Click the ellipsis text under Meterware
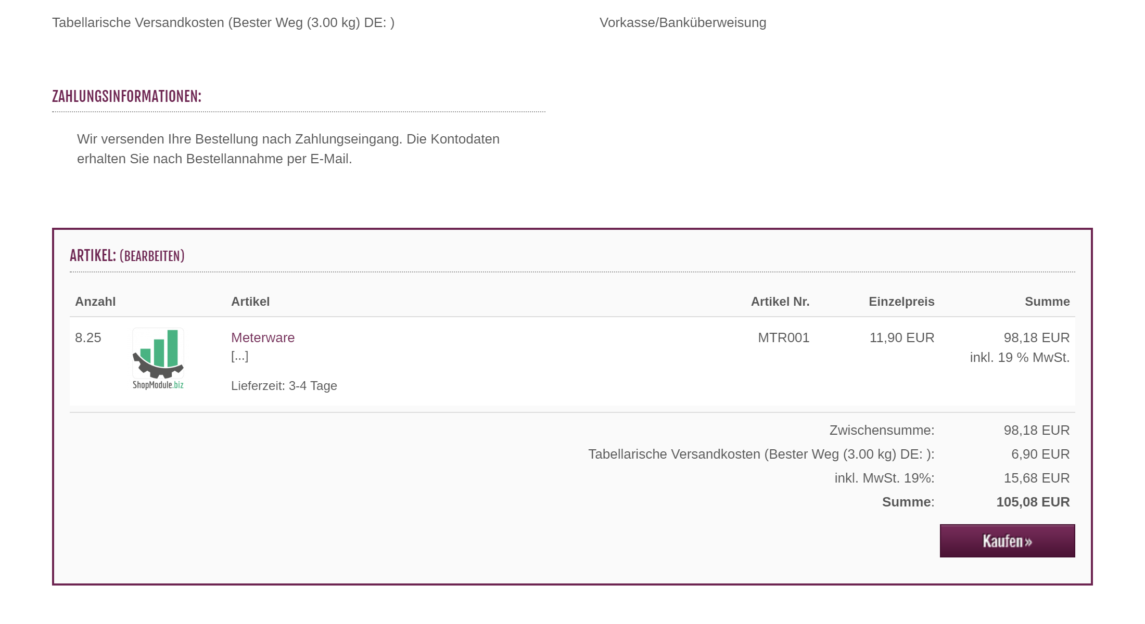This screenshot has width=1145, height=624. click(240, 356)
